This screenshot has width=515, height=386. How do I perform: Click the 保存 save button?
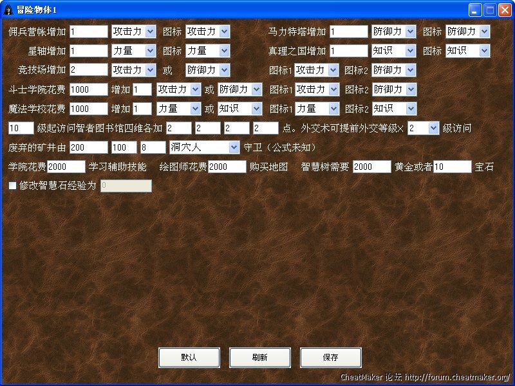click(330, 358)
